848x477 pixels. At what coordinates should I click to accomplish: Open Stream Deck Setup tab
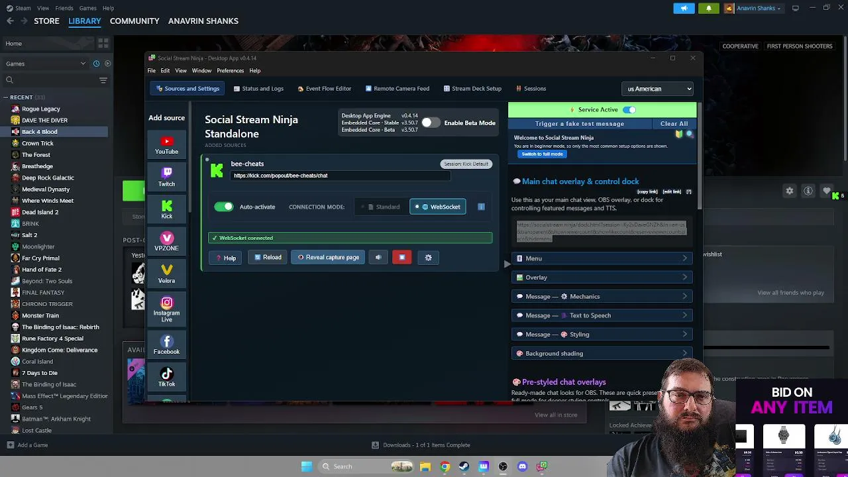472,89
